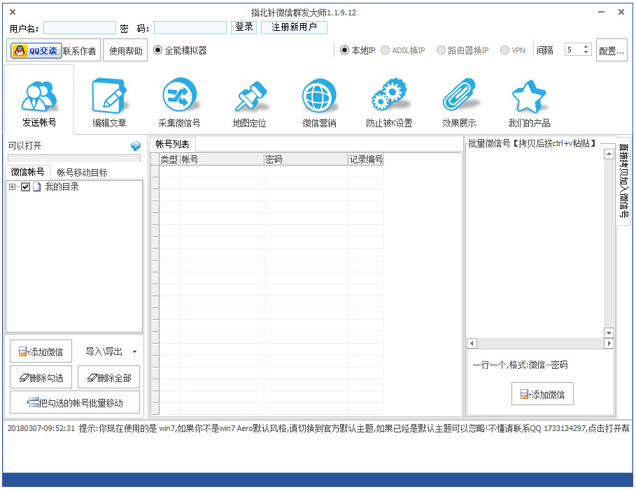Open the 编辑文章 edit article icon
Screen dimensions: 636x489
(x=109, y=98)
